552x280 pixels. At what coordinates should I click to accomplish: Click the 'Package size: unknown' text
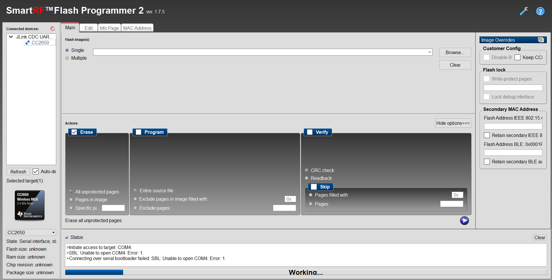[x=30, y=272]
